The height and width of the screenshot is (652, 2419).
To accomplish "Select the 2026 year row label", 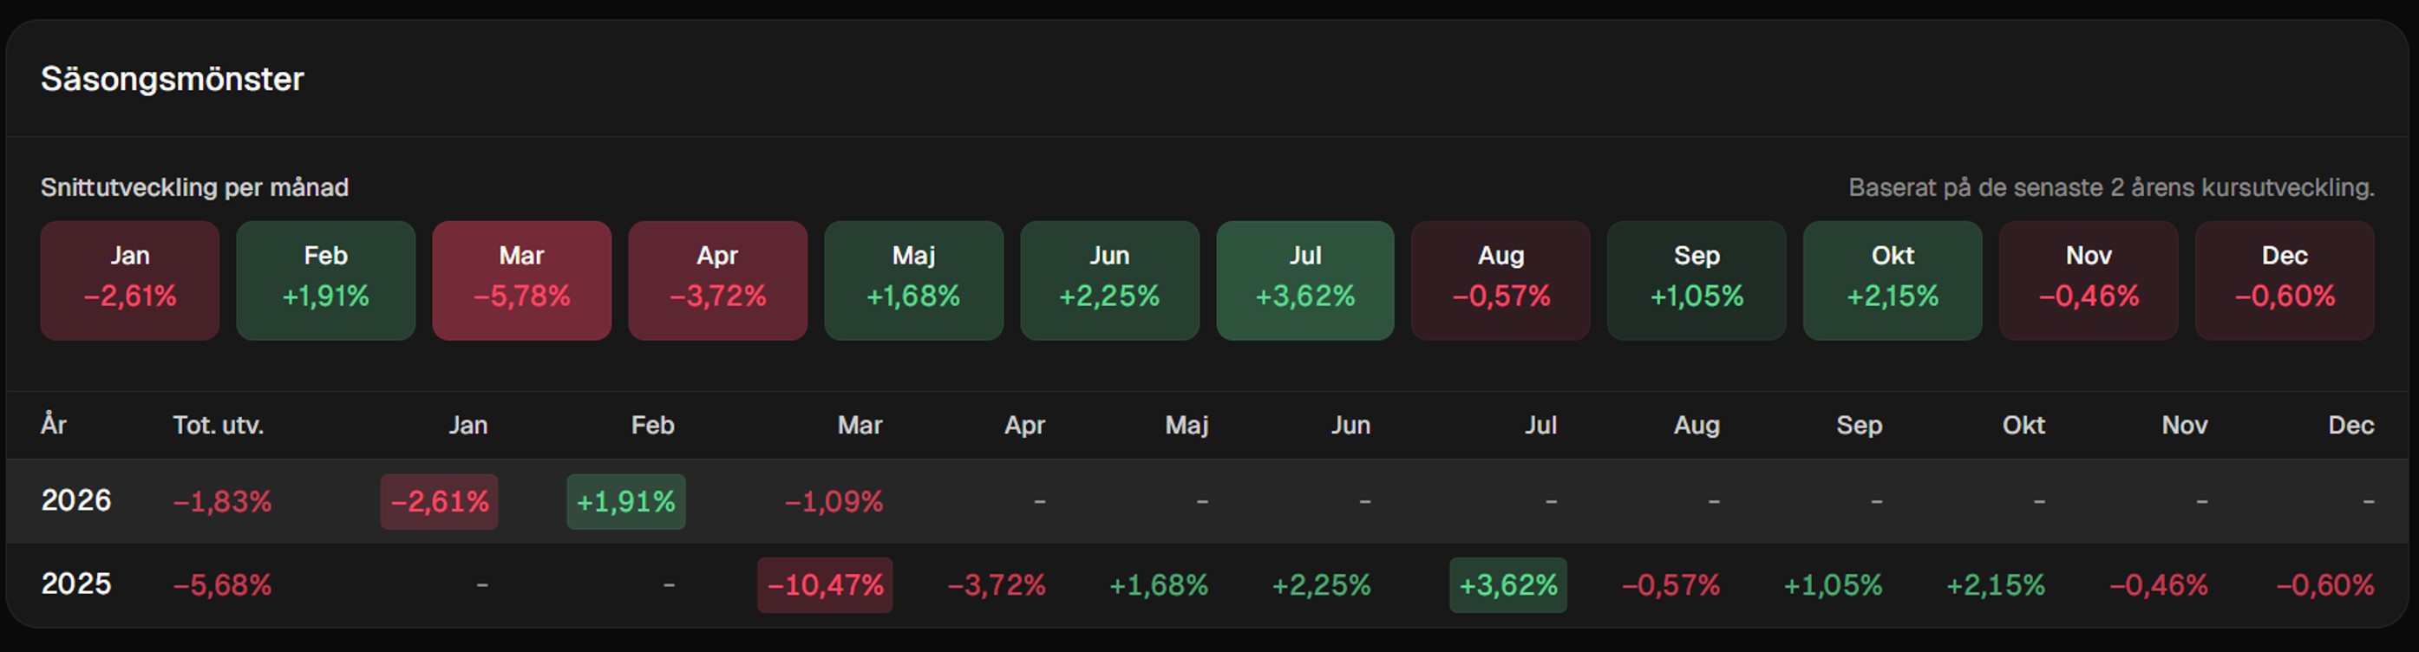I will pos(76,501).
